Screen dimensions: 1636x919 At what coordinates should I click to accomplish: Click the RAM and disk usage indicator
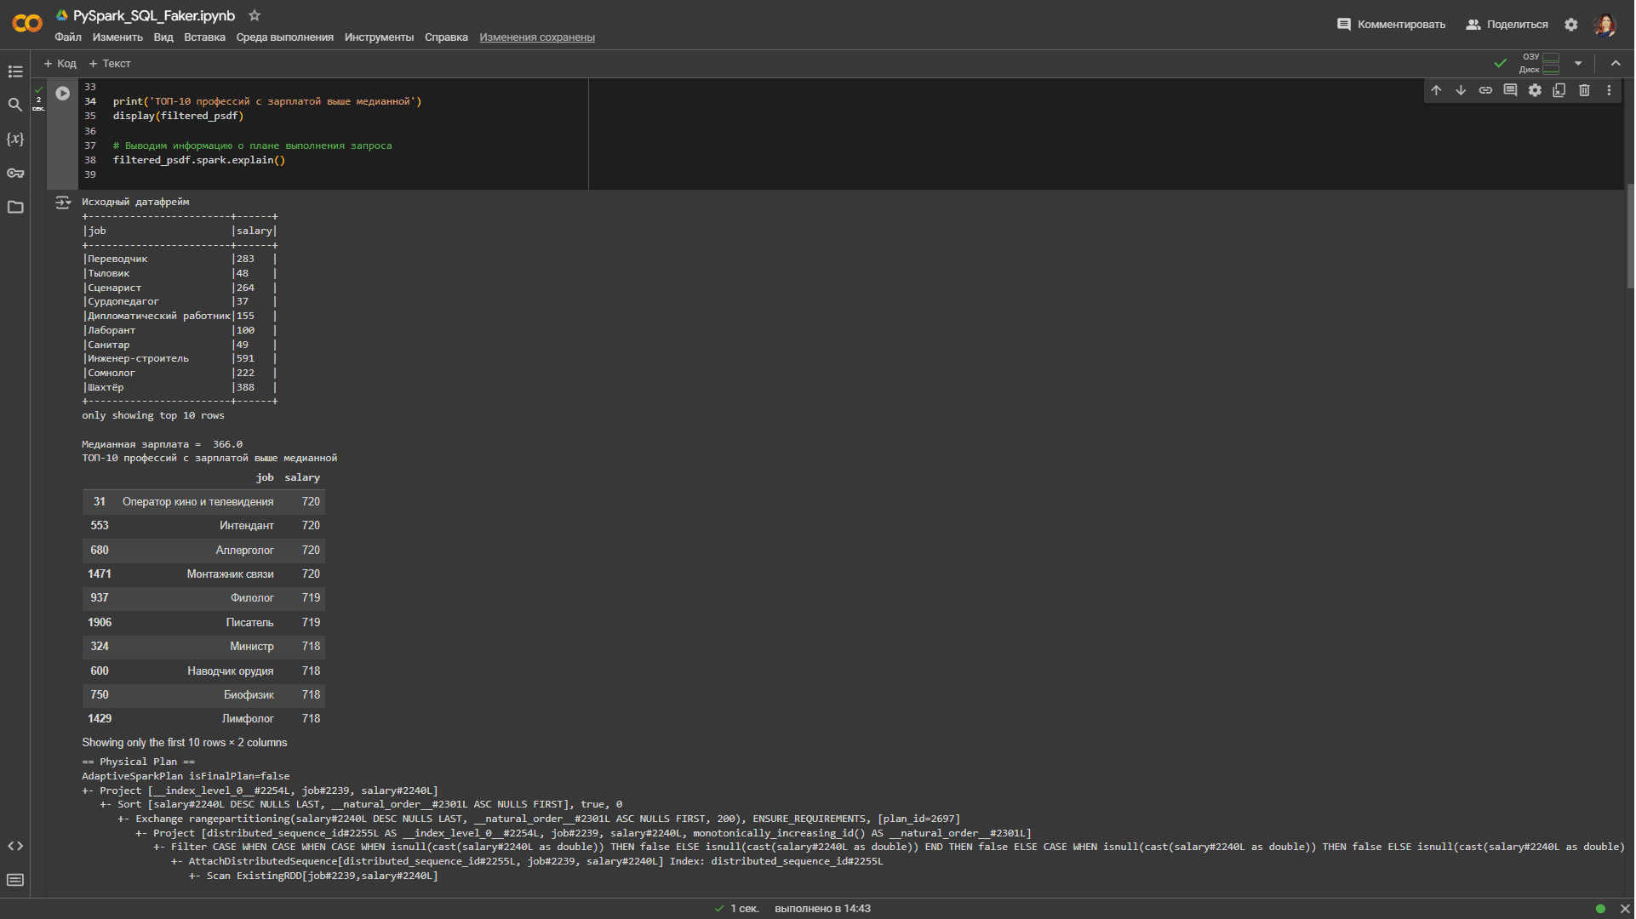tap(1542, 64)
